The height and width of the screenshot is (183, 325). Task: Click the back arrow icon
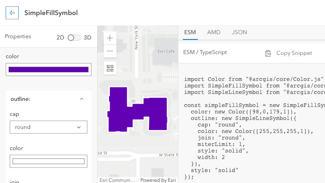(12, 13)
